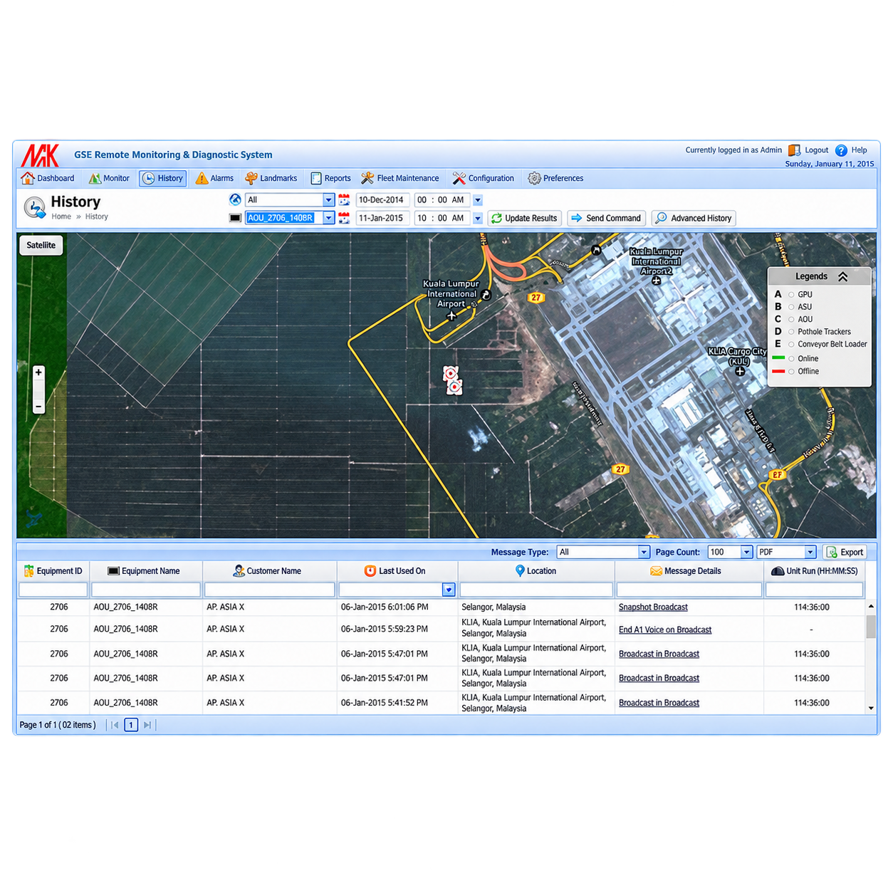Open Preferences with gear icon

point(555,178)
